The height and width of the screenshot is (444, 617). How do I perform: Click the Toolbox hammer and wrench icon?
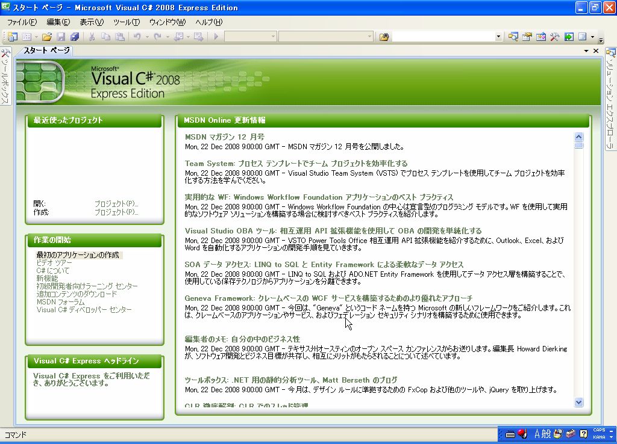(555, 37)
